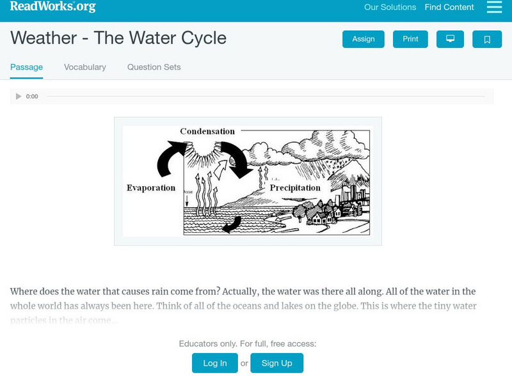
Task: Click the Weather - The Water Cycle heading
Action: click(118, 38)
